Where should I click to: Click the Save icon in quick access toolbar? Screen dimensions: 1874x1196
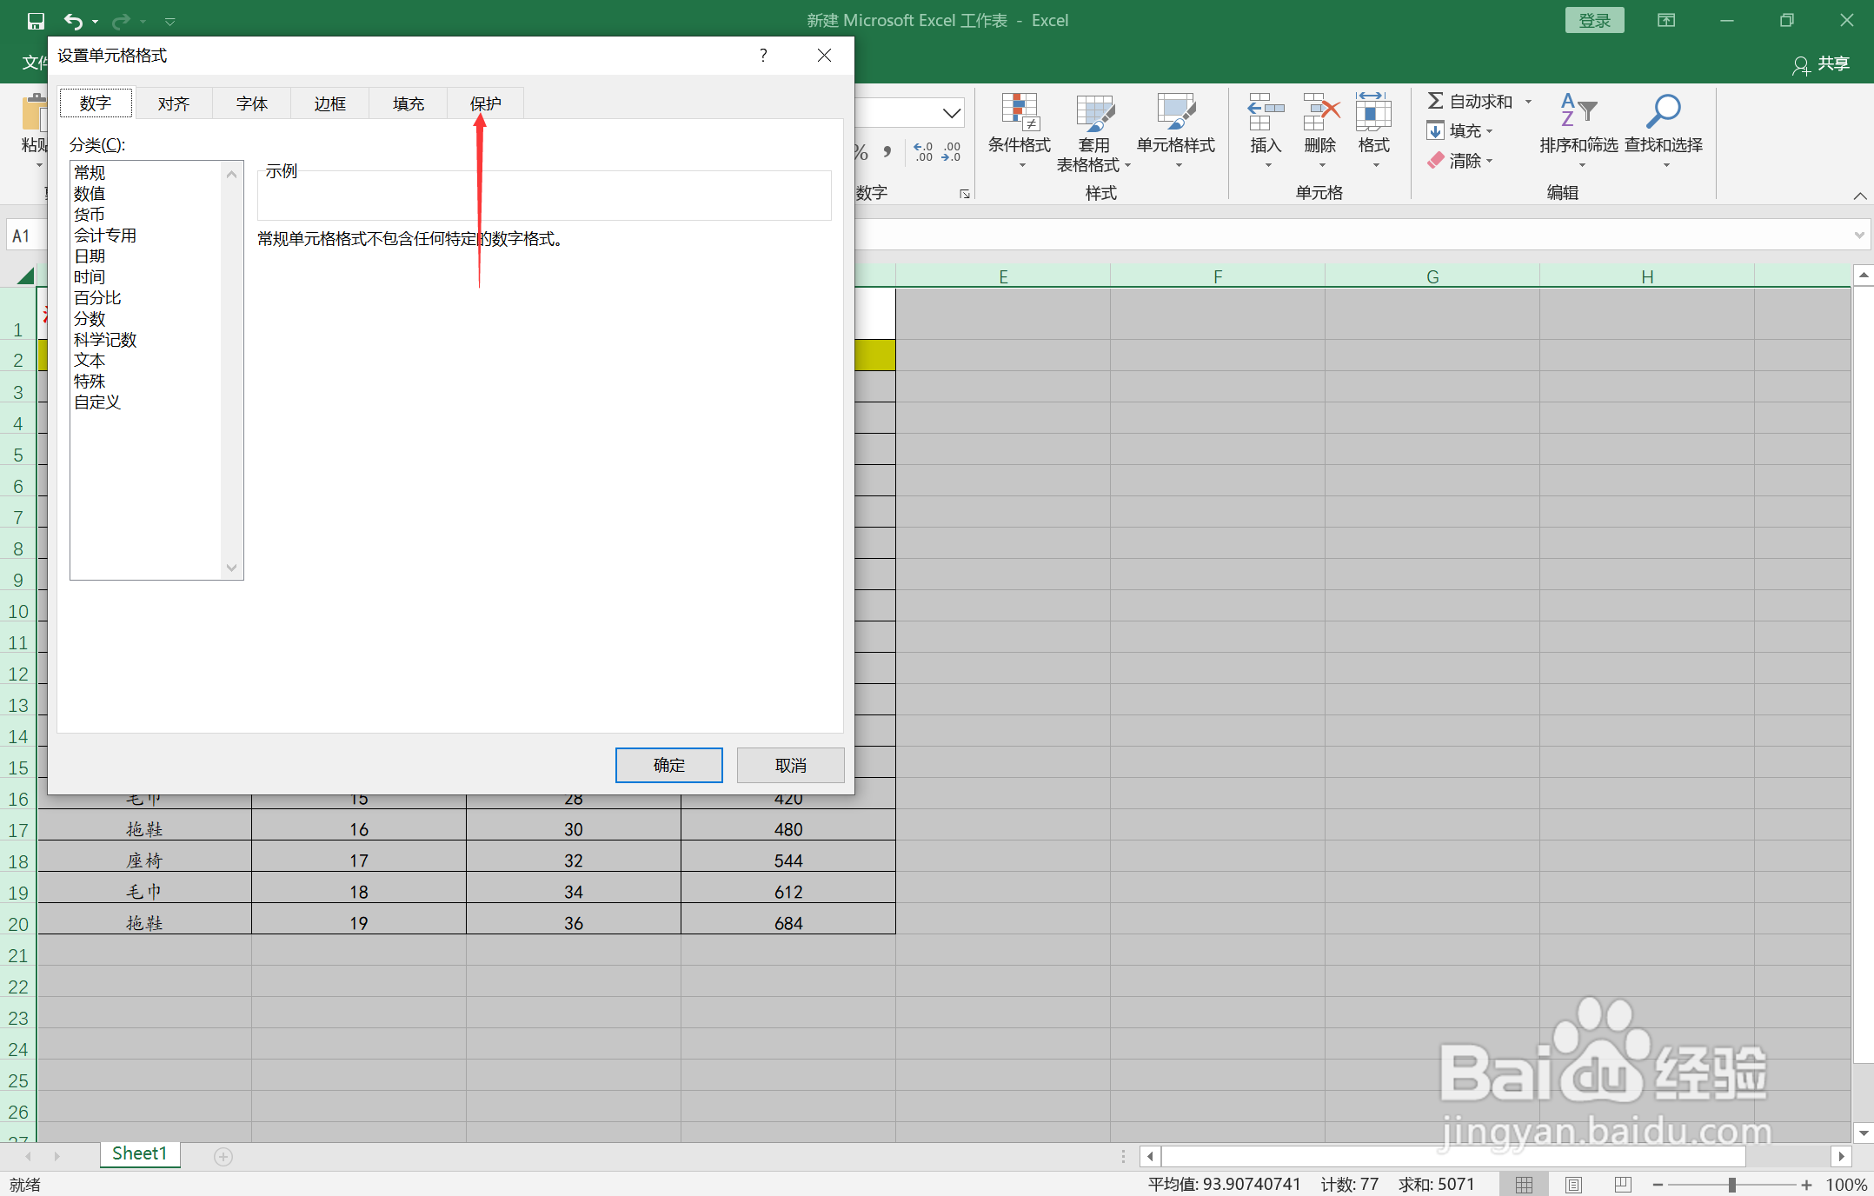36,21
